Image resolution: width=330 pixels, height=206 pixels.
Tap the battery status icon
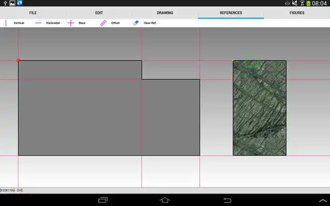(308, 3)
